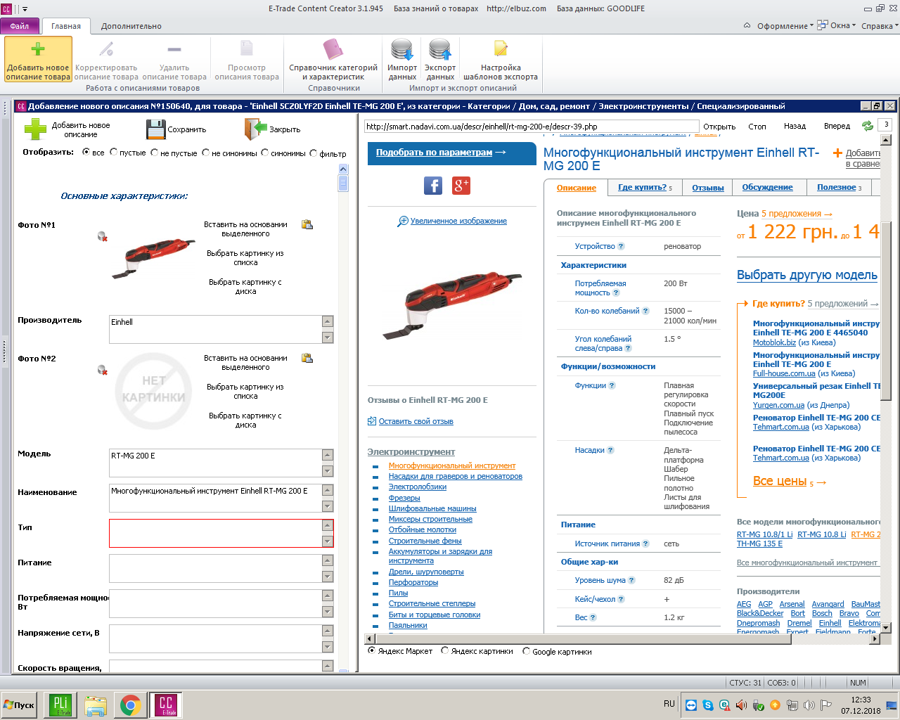This screenshot has width=900, height=720.
Task: Click delete-image icon for Фото №1
Action: tap(103, 237)
